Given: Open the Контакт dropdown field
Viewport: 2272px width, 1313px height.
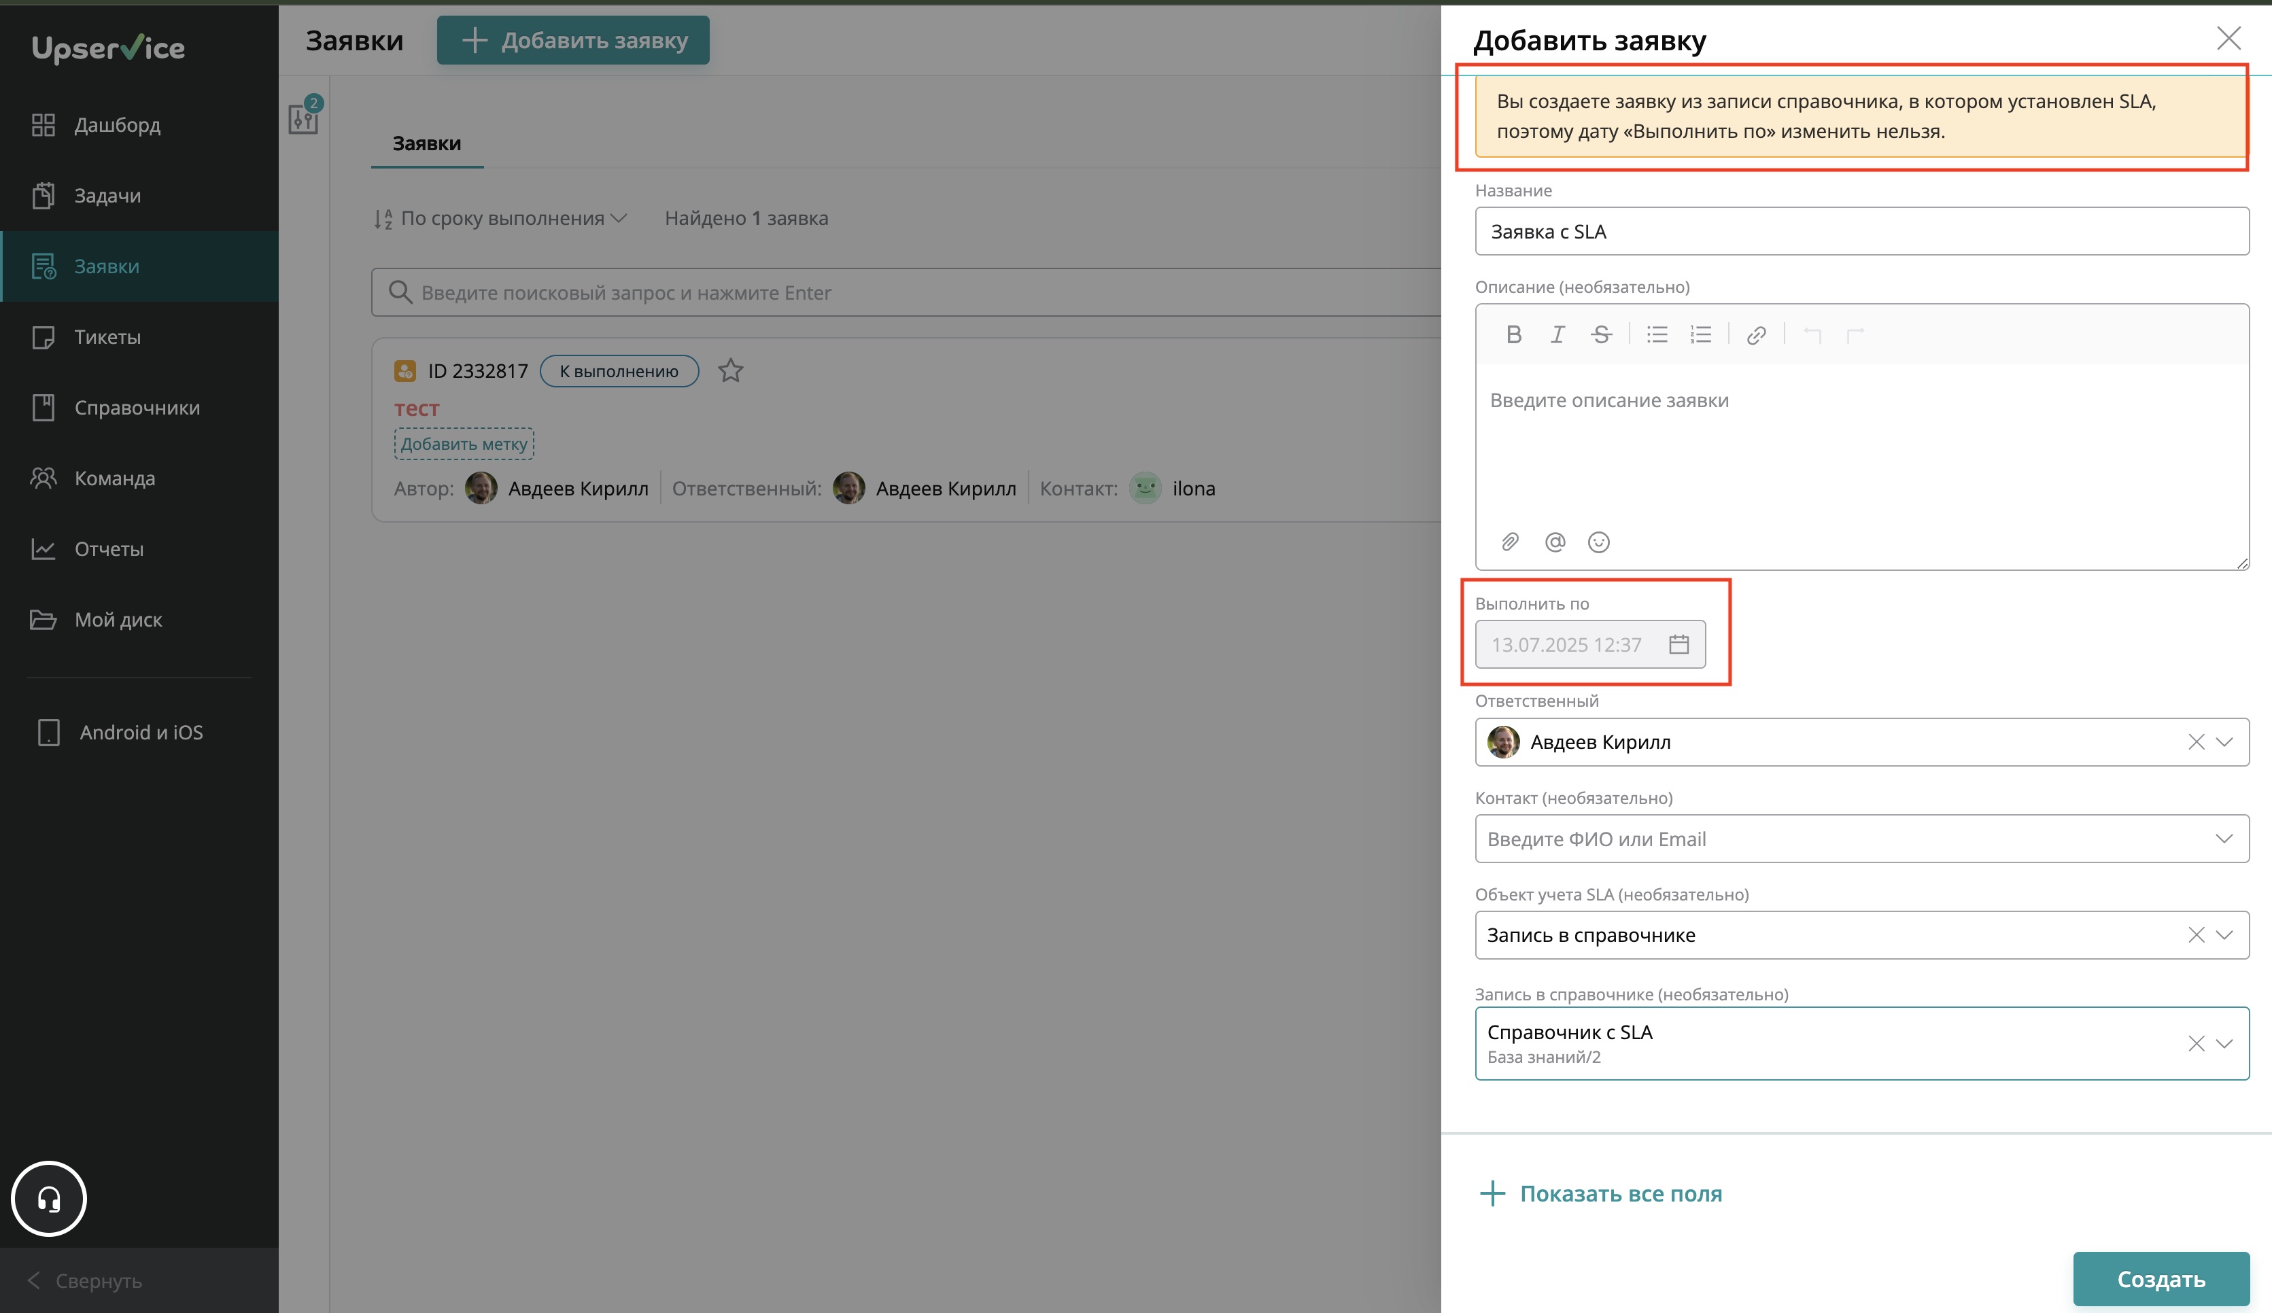Looking at the screenshot, I should (1861, 838).
